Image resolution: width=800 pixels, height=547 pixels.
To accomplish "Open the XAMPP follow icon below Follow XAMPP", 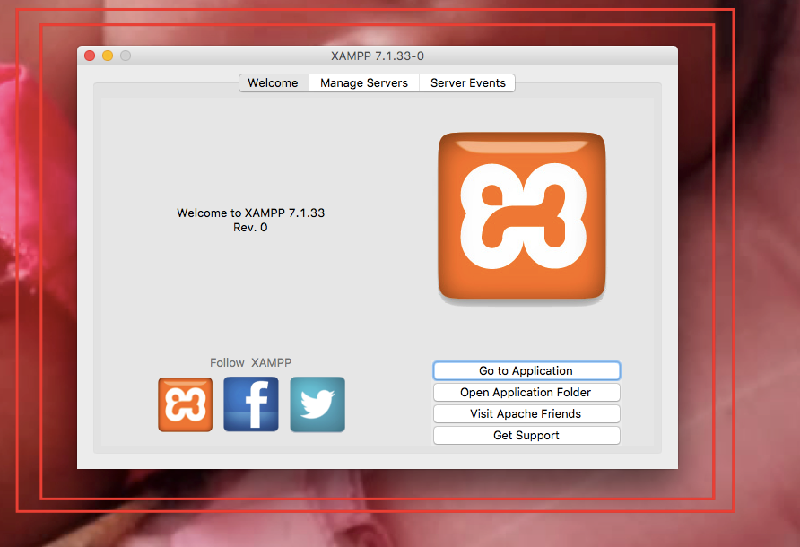I will [186, 404].
